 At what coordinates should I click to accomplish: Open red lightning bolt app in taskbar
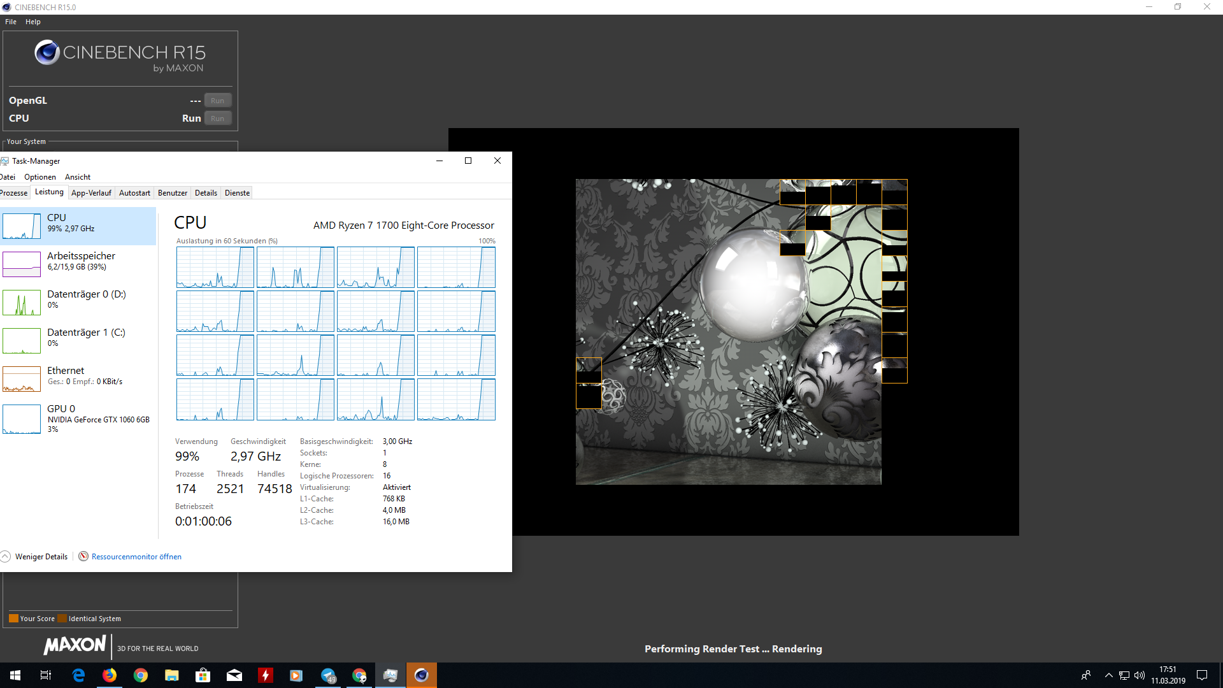pyautogui.click(x=266, y=675)
